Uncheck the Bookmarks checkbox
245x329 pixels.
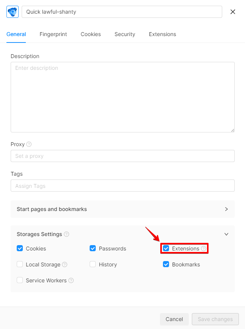(x=166, y=264)
